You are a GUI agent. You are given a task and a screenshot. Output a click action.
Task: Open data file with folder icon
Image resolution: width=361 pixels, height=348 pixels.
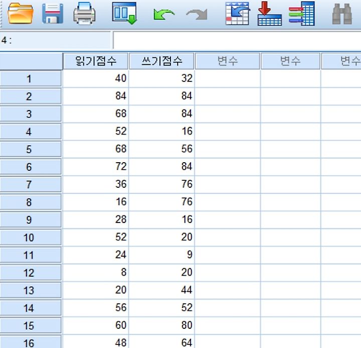(x=20, y=13)
